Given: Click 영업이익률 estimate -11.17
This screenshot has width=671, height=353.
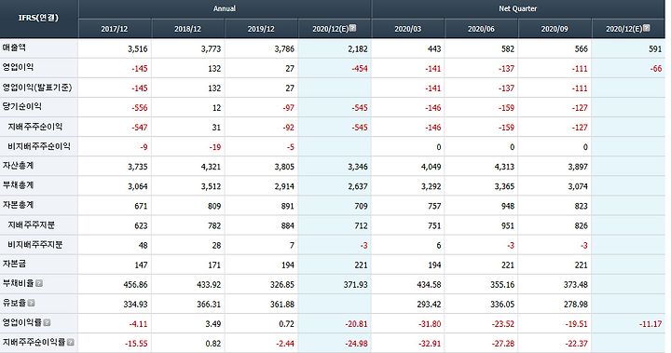Looking at the screenshot, I should [x=650, y=324].
